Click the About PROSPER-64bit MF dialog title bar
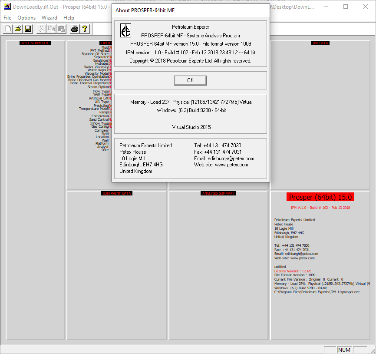 [191, 10]
